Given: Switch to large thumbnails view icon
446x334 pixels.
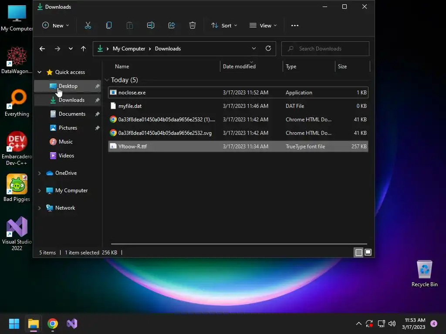Looking at the screenshot, I should click(x=368, y=252).
